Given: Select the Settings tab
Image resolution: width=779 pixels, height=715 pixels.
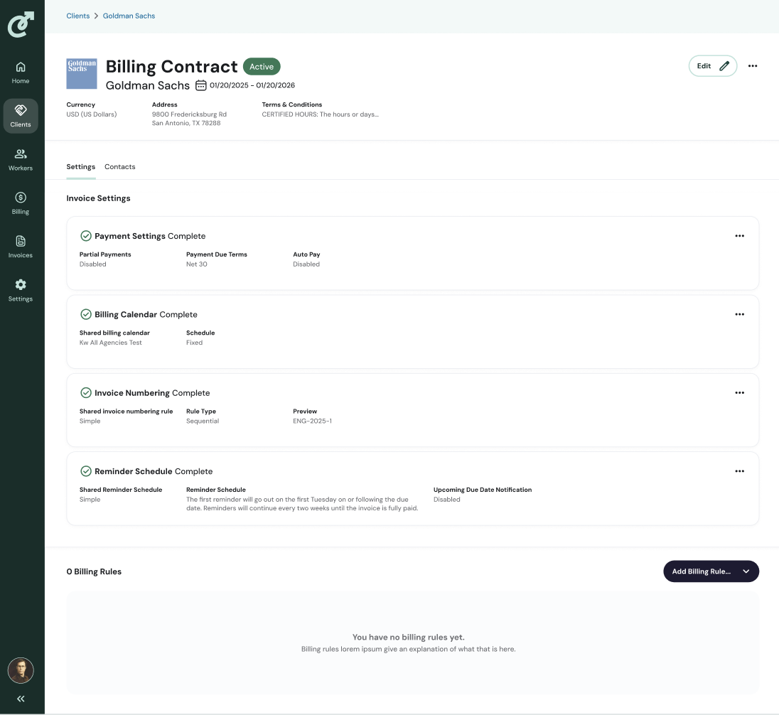Looking at the screenshot, I should (x=80, y=167).
